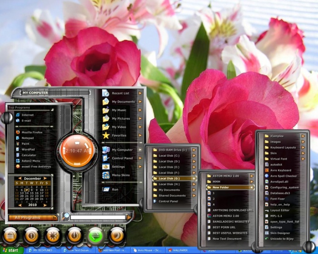Image resolution: width=318 pixels, height=254 pixels.
Task: Launch the Unicode to Bijoy icon
Action: point(267,239)
